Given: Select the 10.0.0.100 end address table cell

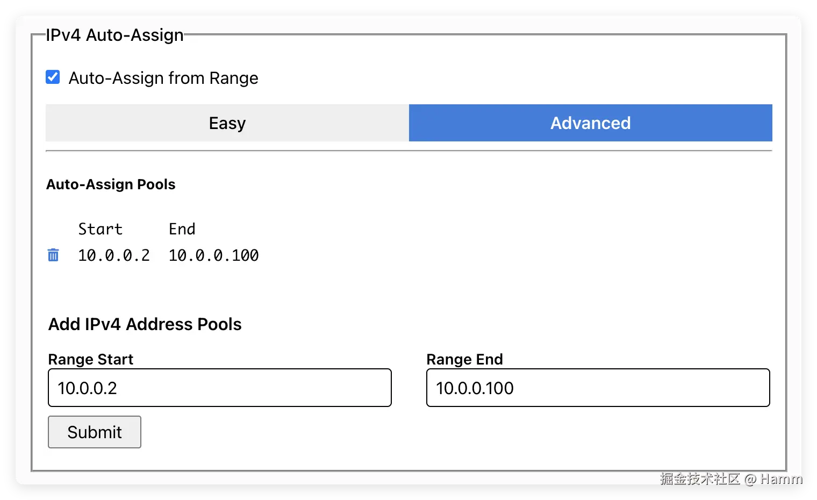Looking at the screenshot, I should pos(213,255).
